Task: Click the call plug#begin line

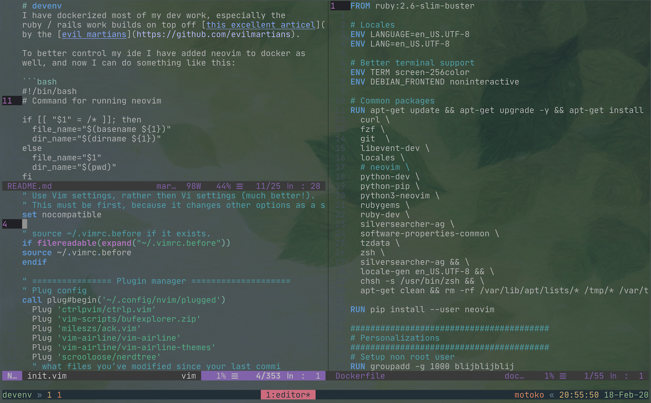Action: [x=124, y=300]
